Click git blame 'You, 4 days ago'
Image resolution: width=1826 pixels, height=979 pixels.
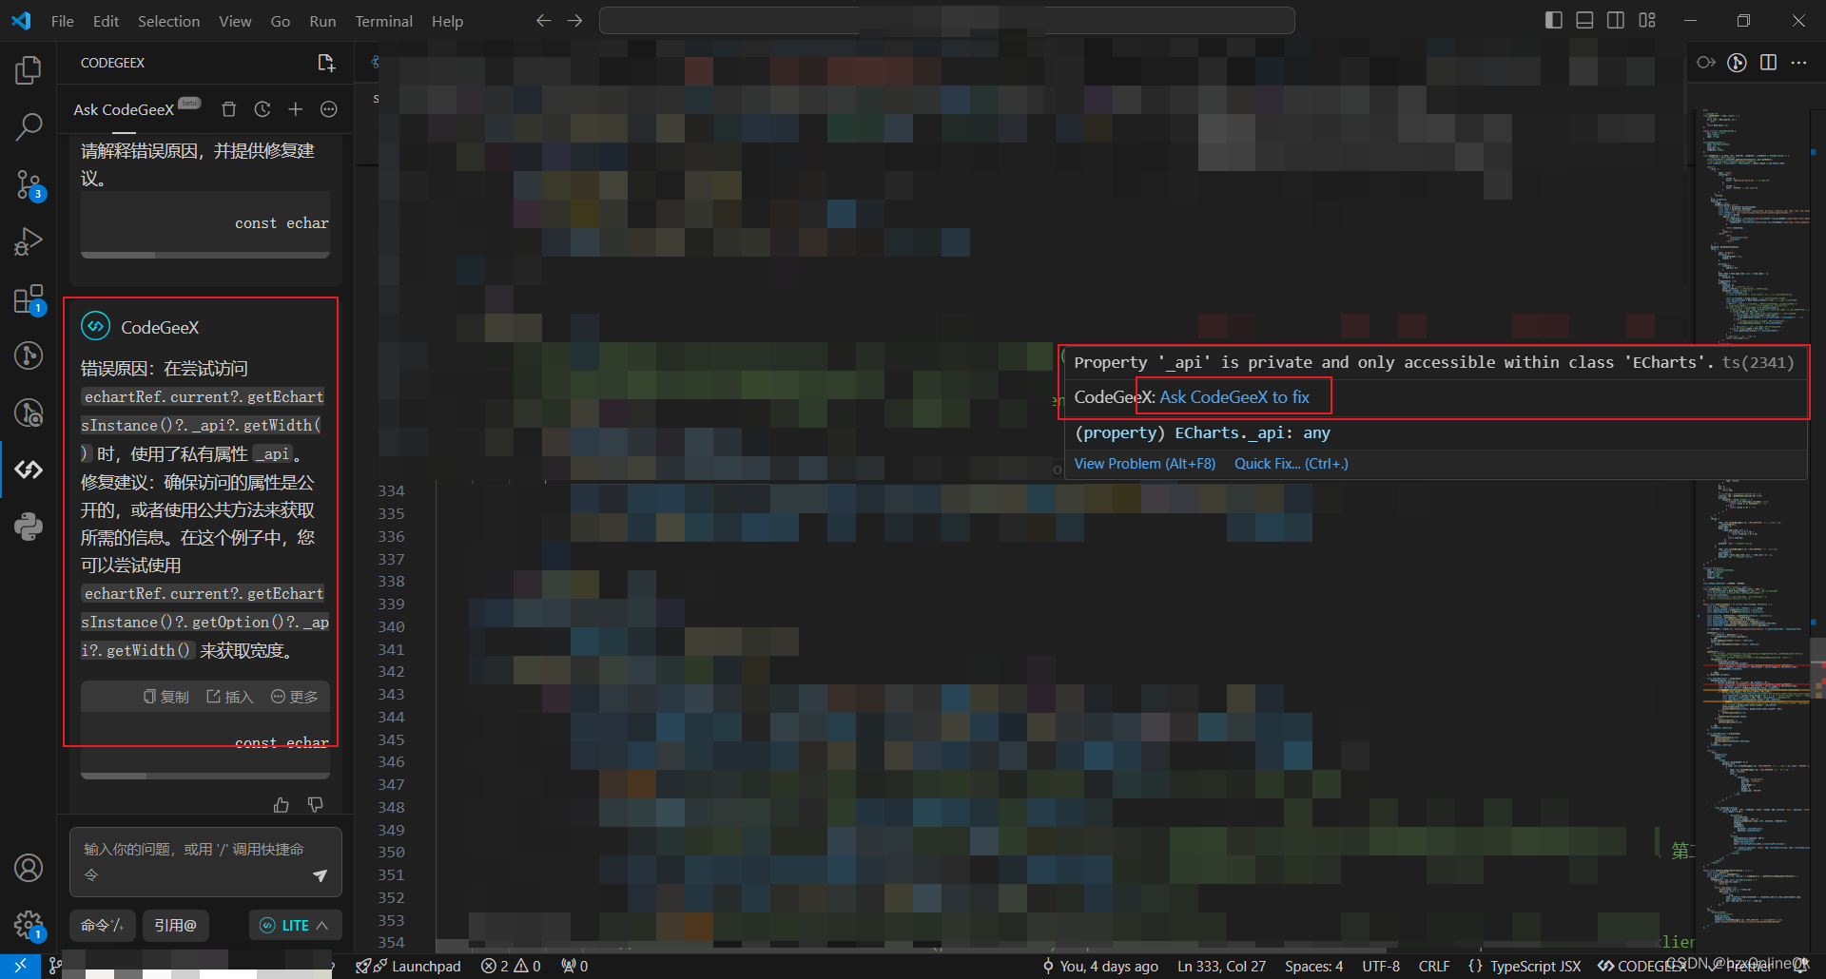point(1100,966)
